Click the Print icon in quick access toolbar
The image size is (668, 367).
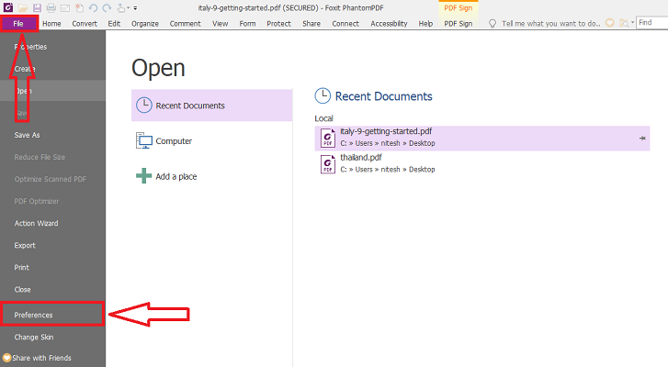pyautogui.click(x=51, y=7)
